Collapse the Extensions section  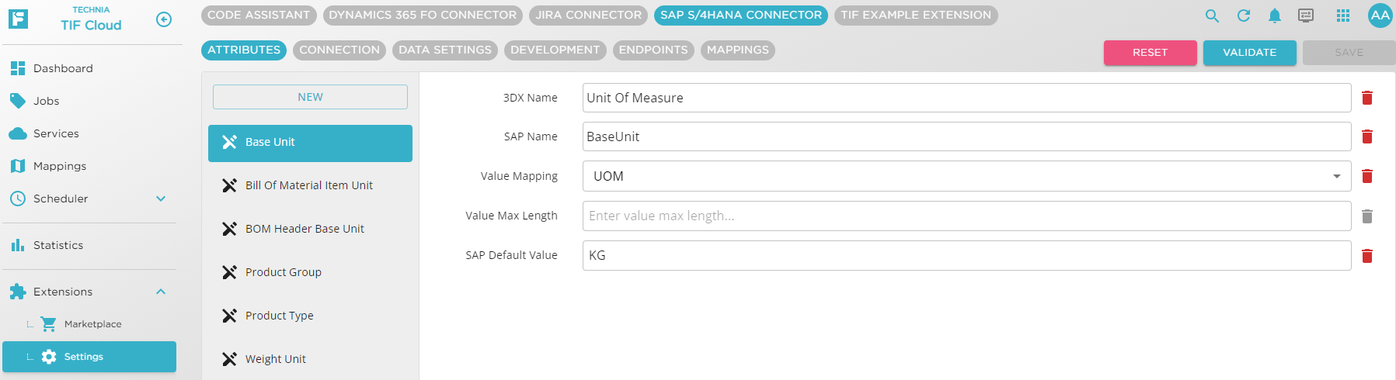tap(161, 292)
